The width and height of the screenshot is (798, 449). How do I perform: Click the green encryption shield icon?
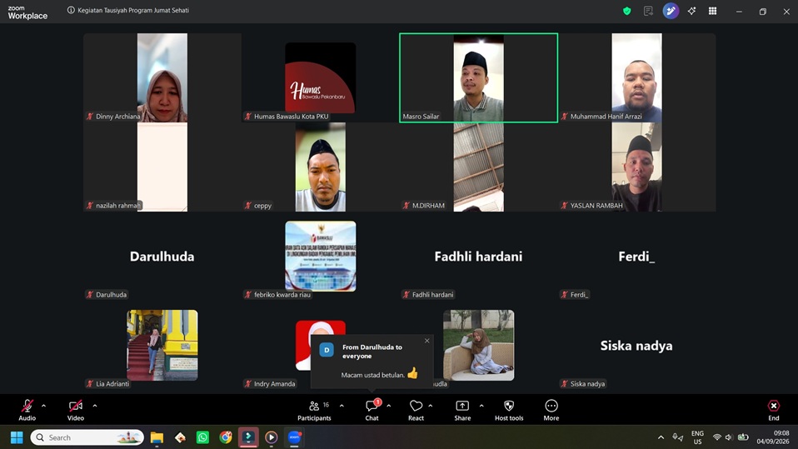point(627,11)
